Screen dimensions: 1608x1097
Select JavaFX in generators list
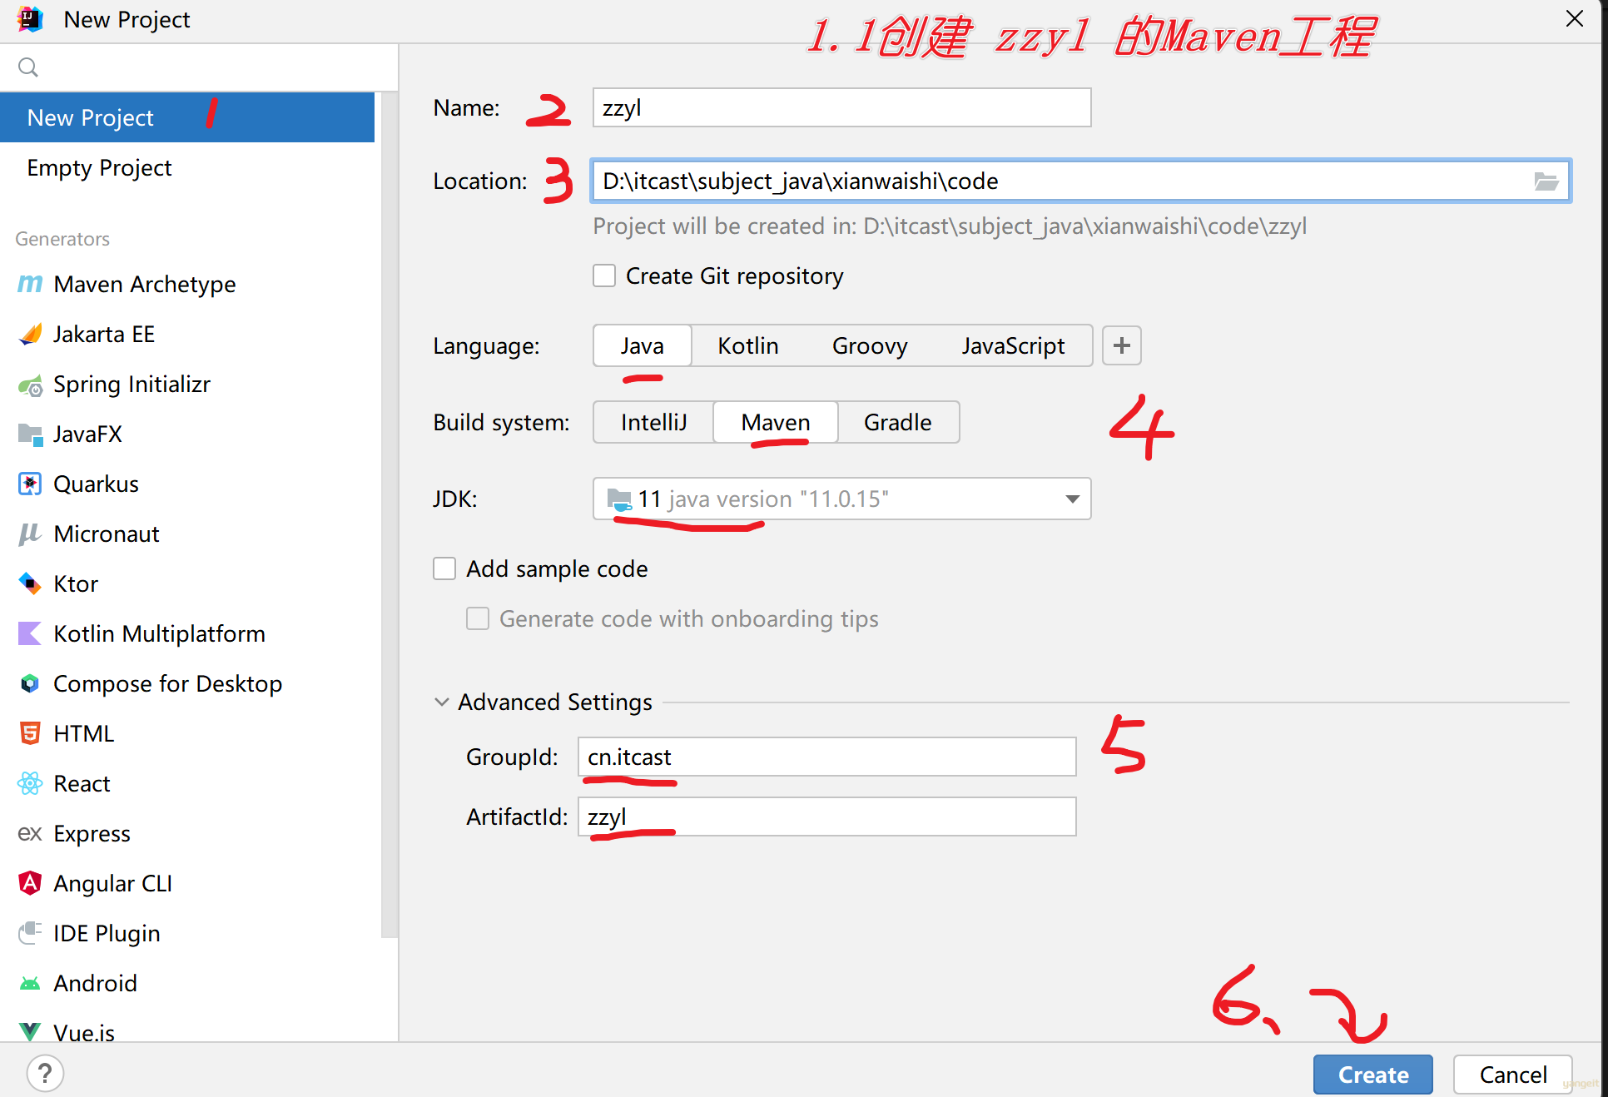[x=187, y=434]
